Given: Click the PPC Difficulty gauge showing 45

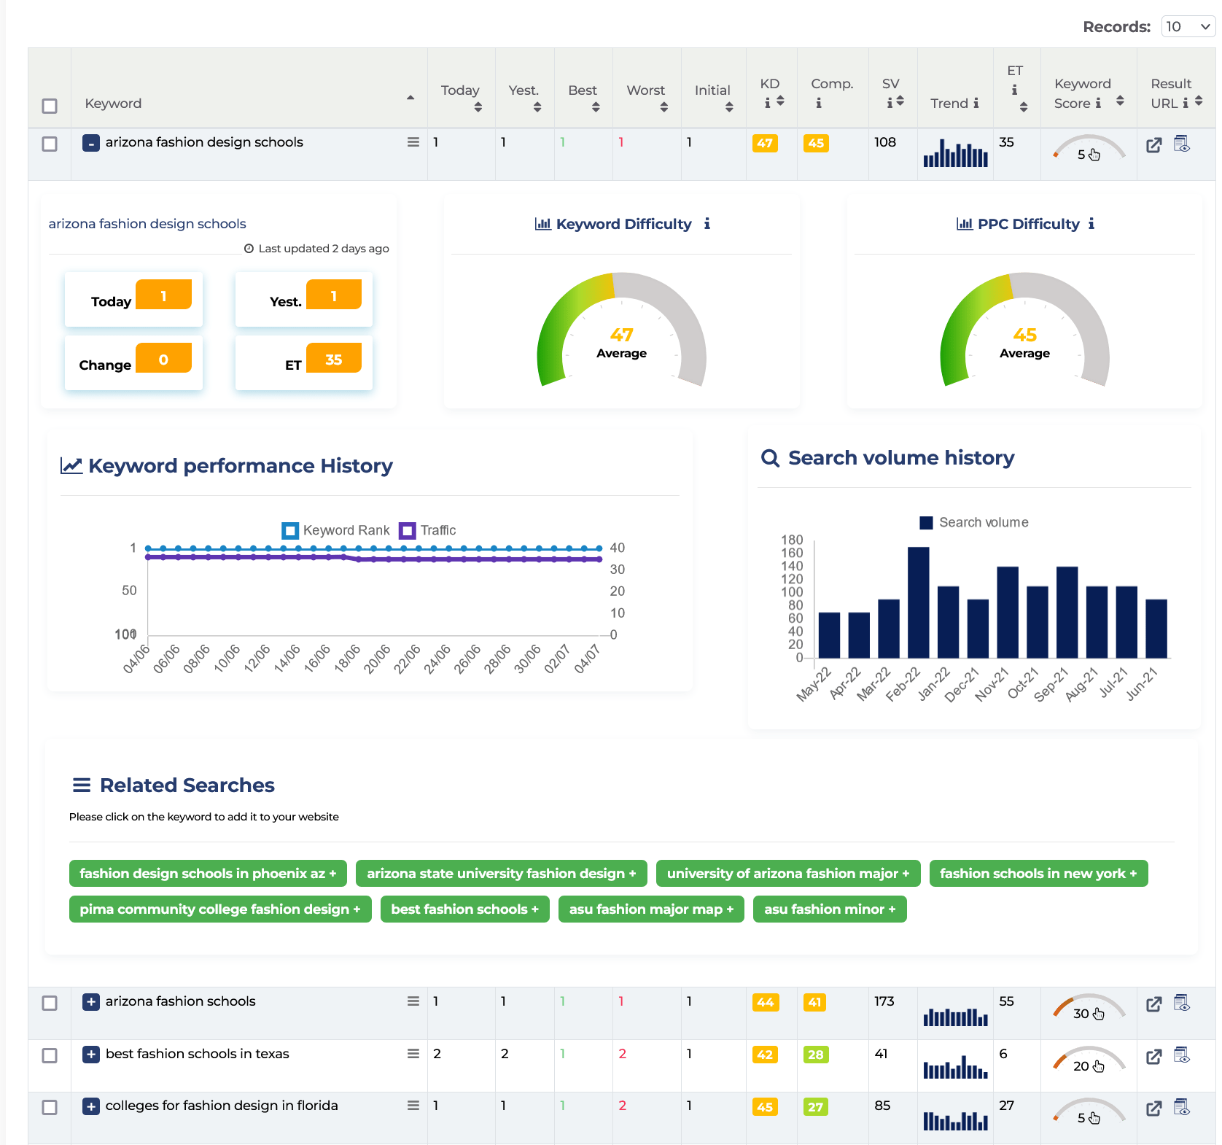Looking at the screenshot, I should pos(1025,330).
